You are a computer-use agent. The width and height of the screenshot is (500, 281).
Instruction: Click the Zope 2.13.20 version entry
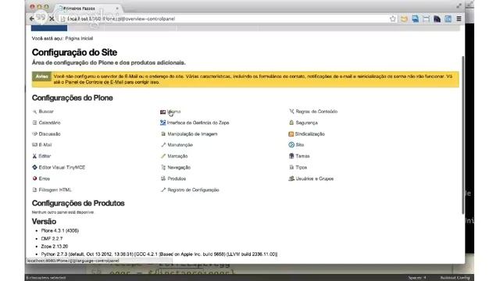[55, 247]
